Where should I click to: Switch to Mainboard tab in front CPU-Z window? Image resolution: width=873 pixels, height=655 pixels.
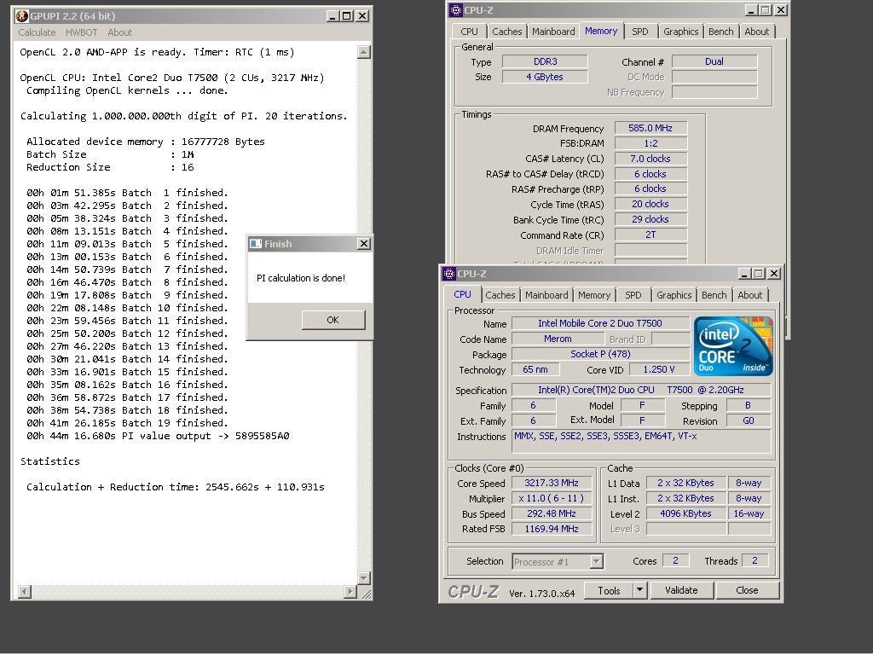click(546, 295)
